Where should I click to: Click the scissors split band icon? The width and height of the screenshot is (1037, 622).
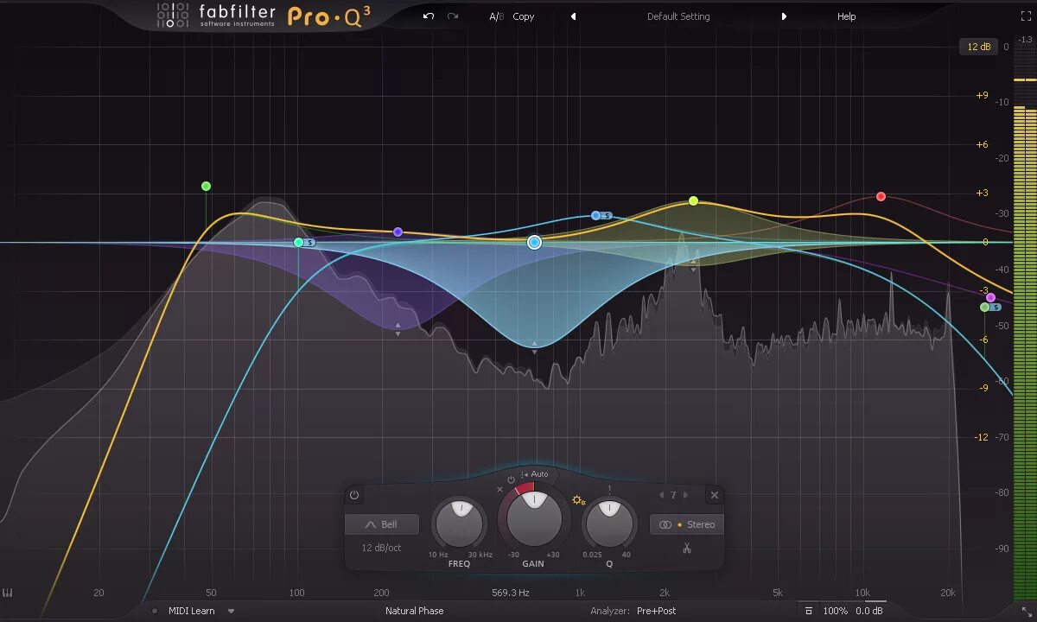click(x=687, y=548)
